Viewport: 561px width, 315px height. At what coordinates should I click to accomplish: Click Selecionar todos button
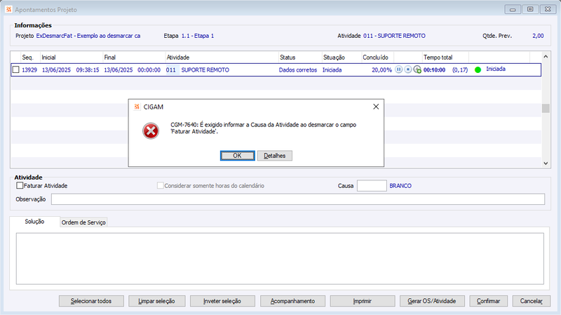pos(91,301)
